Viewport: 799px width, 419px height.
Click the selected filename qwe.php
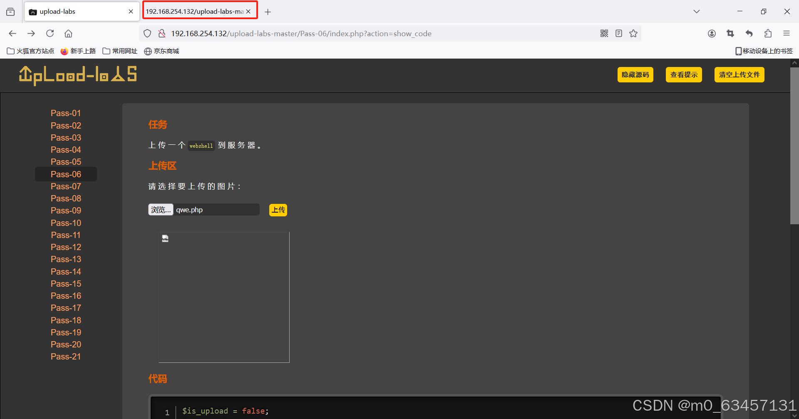[x=189, y=210]
